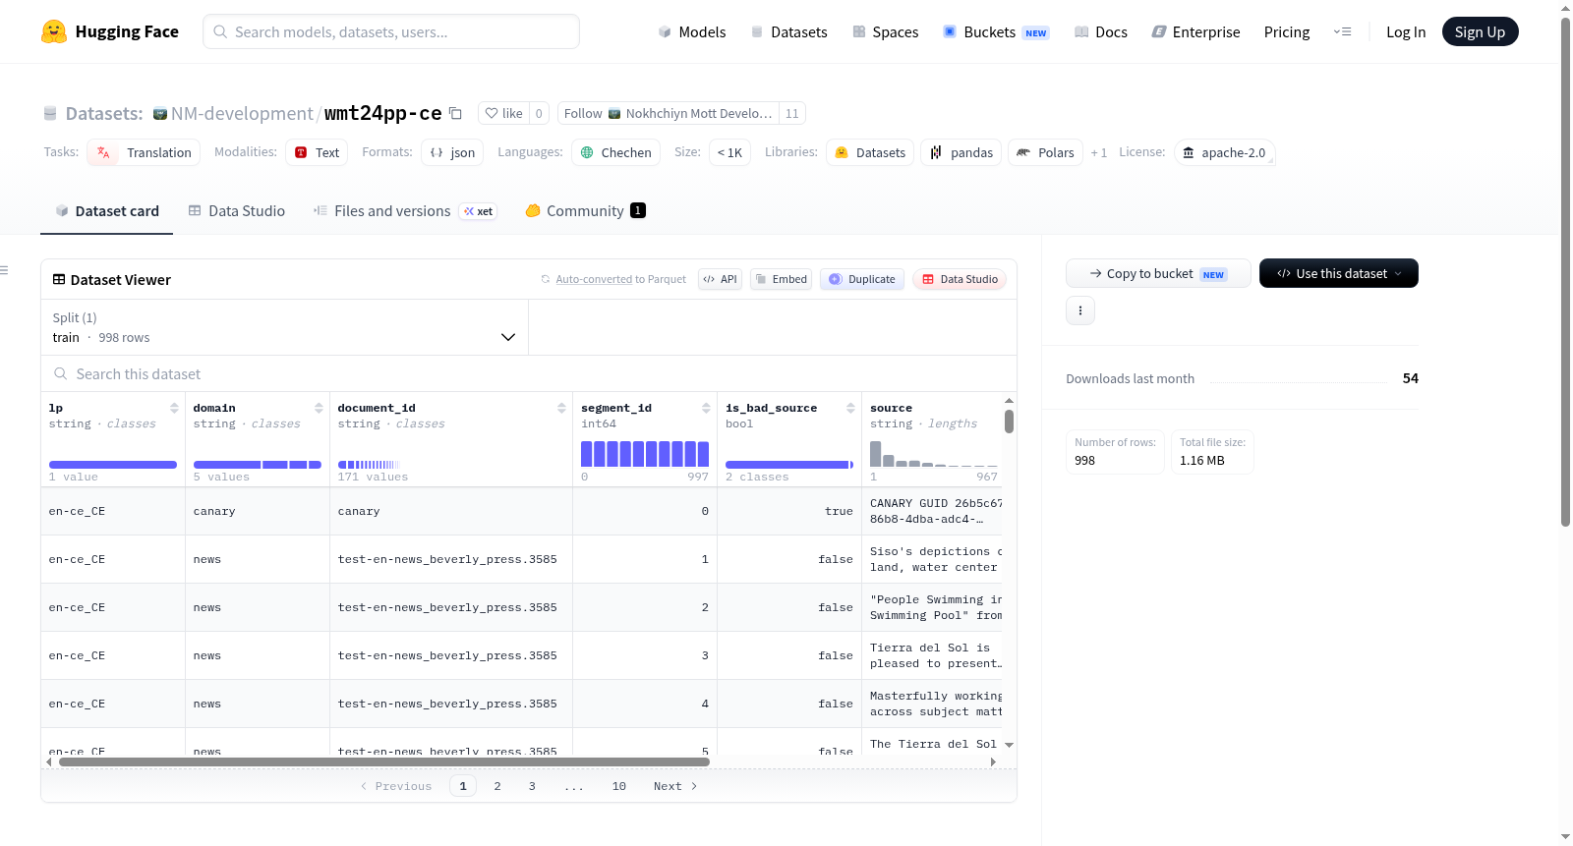
Task: Click the source lengths histogram
Action: pos(934,454)
